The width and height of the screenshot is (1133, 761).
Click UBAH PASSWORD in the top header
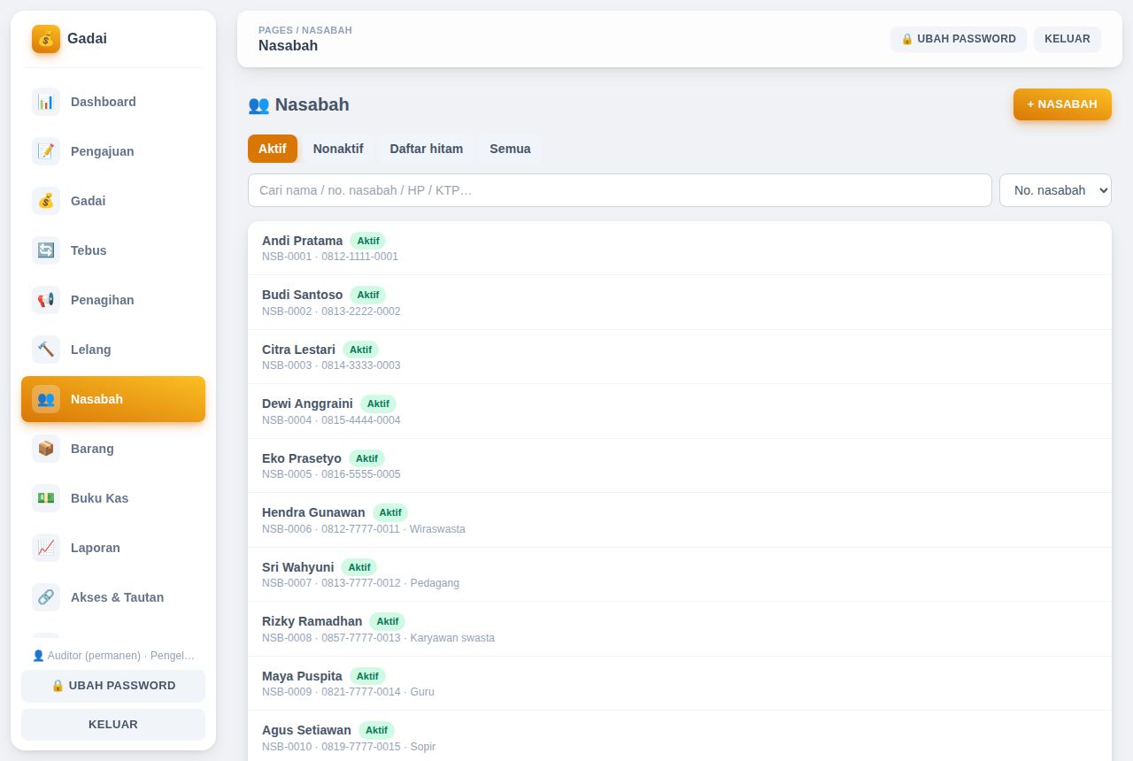pyautogui.click(x=959, y=39)
